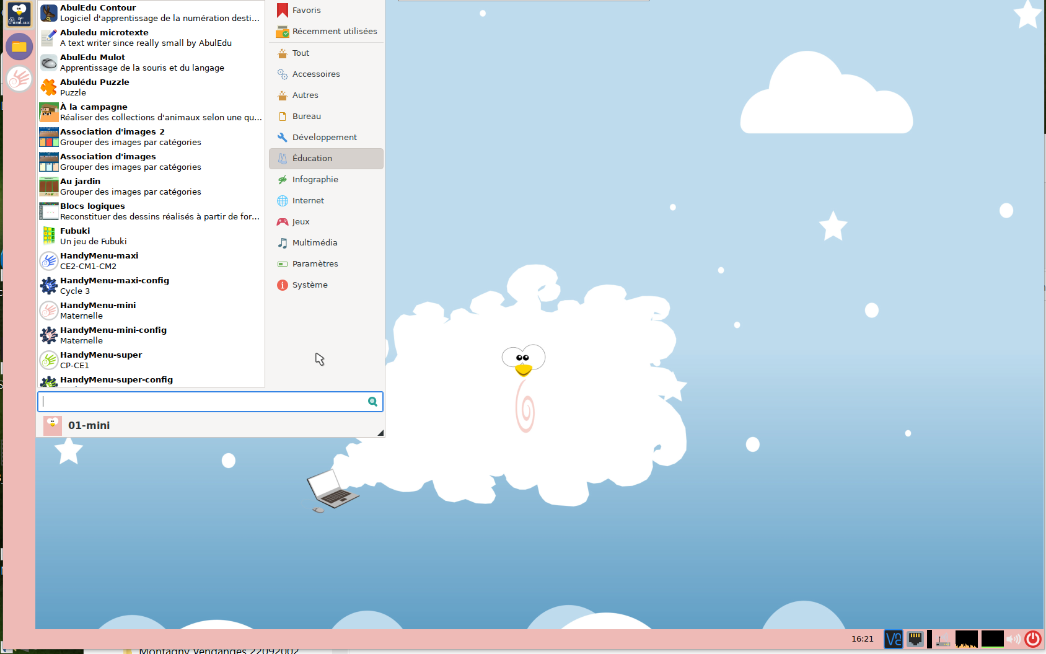
Task: Open HandyMenu-mini-config gear icon
Action: [x=49, y=335]
